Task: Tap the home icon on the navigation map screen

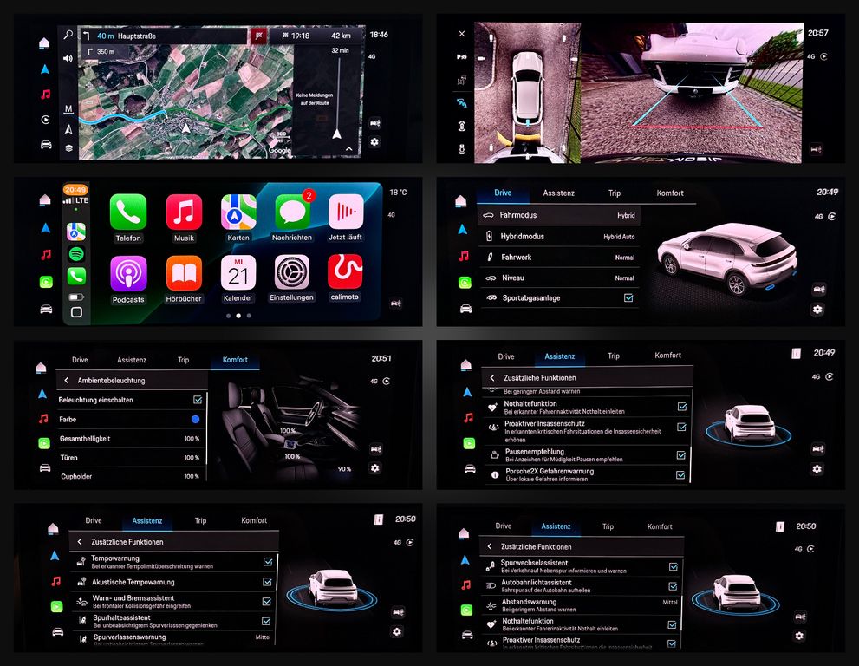Action: (x=45, y=43)
